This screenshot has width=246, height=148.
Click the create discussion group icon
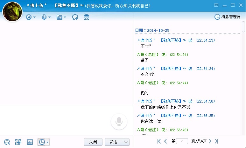point(75,17)
